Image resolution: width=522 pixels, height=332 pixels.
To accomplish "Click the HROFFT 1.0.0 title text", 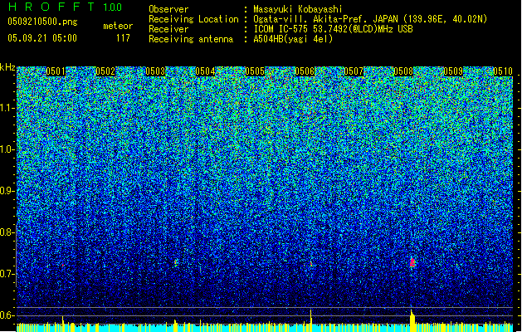I will point(66,7).
